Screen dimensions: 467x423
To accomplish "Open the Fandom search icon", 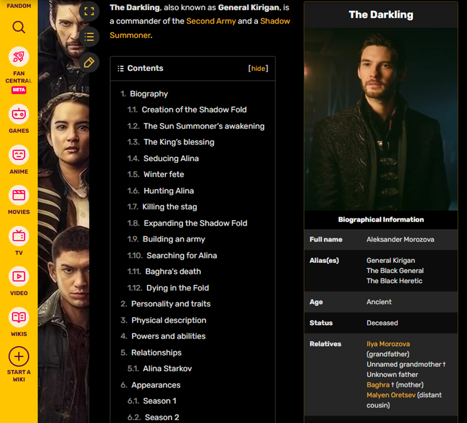I will 19,27.
